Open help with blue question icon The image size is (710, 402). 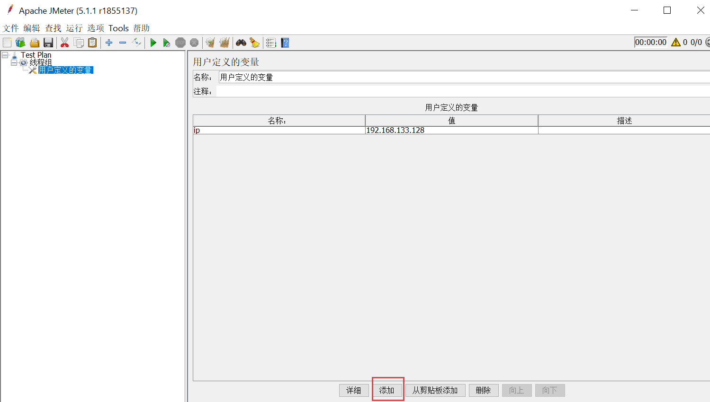coord(285,43)
